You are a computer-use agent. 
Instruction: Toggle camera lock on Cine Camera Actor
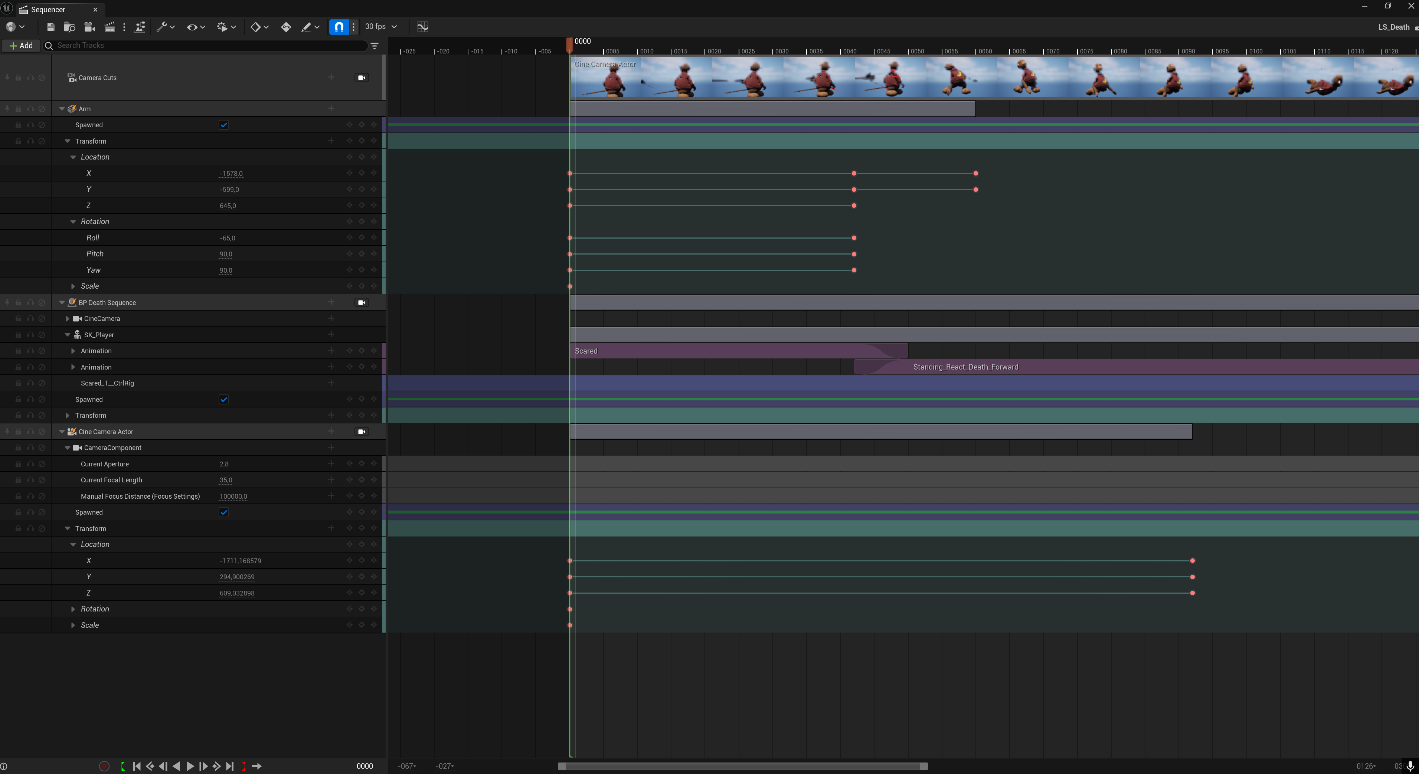point(362,432)
